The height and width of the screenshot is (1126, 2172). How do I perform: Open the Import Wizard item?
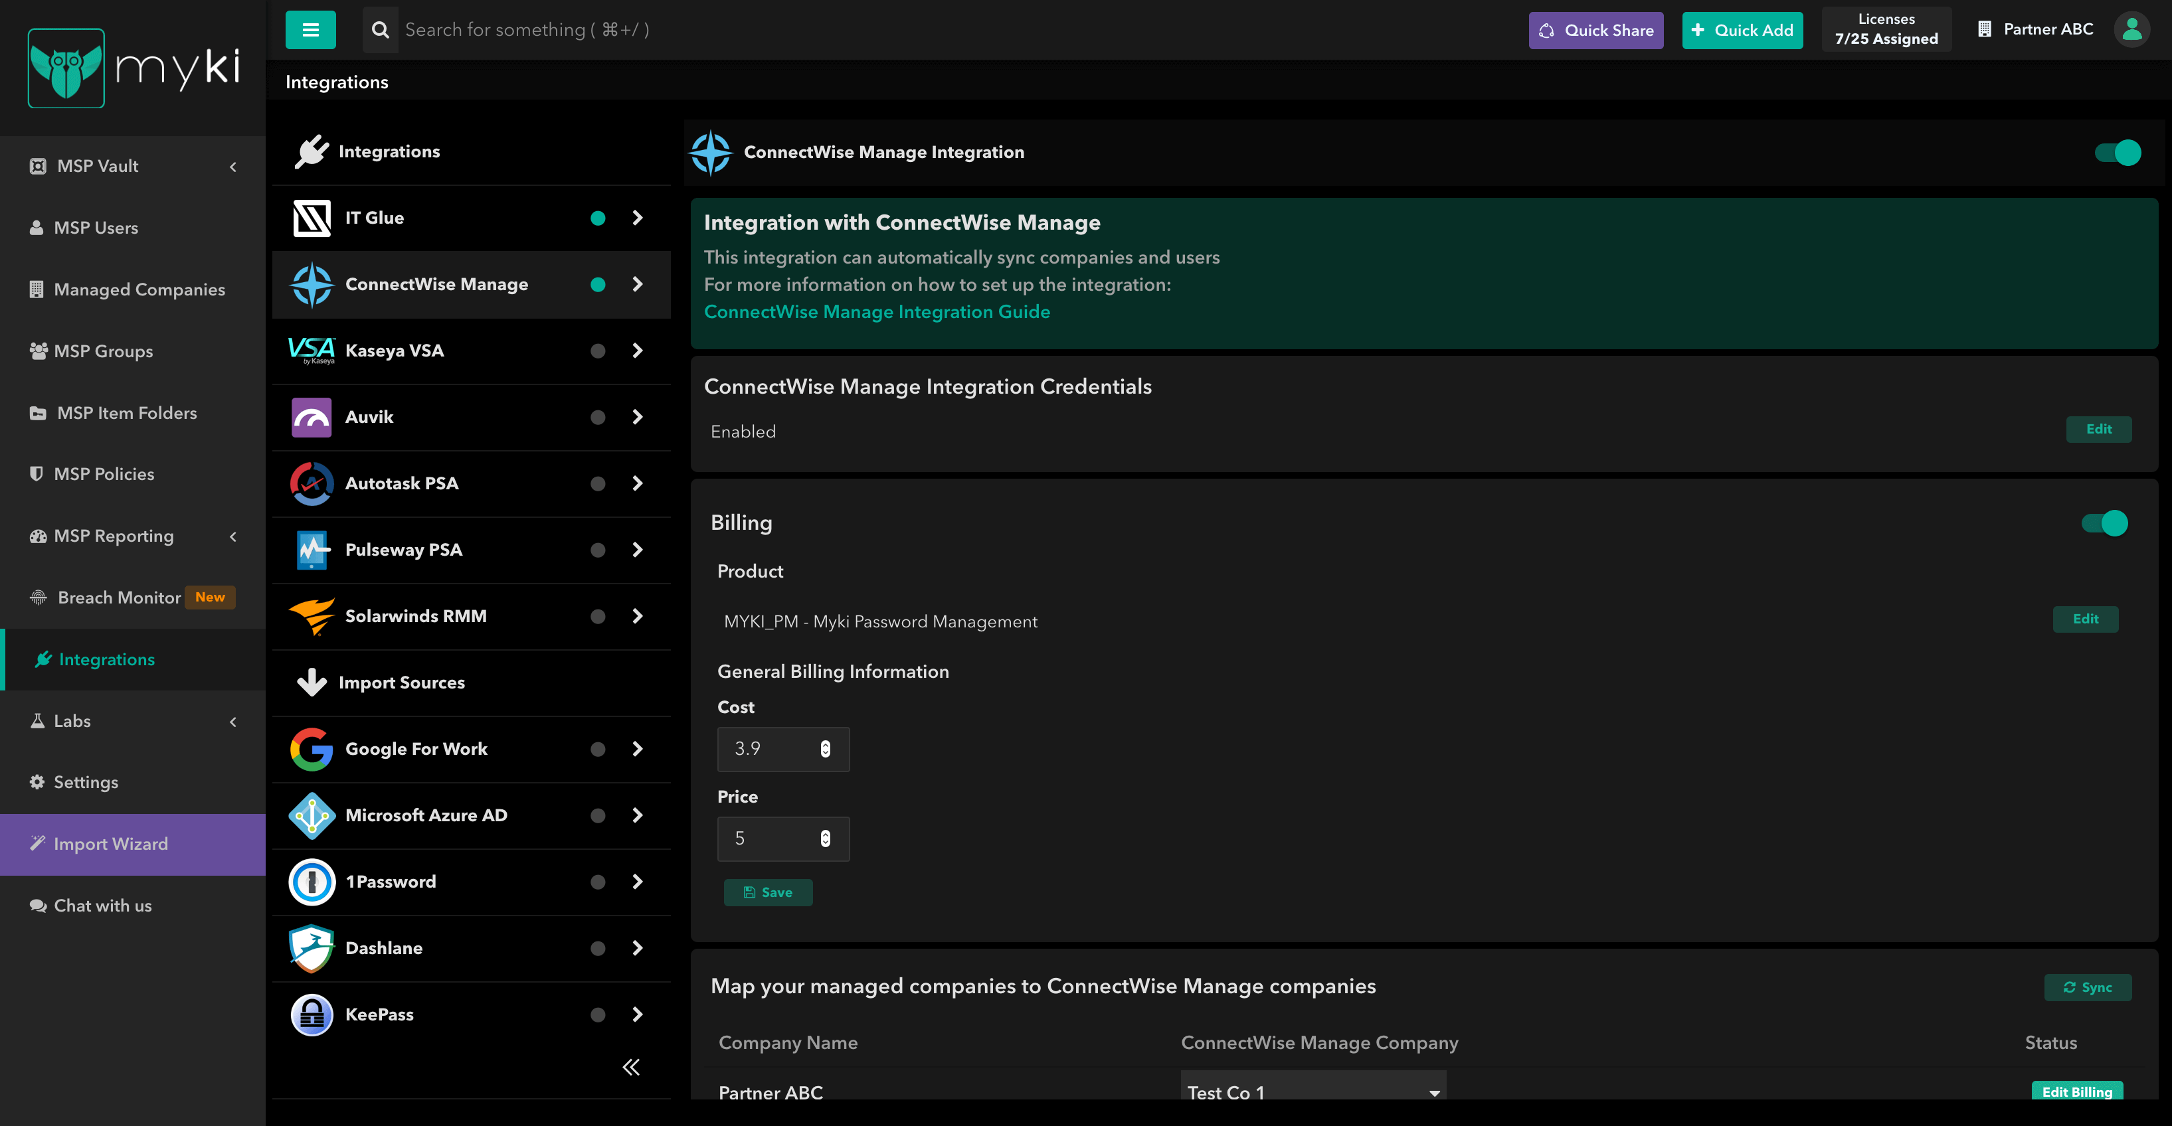134,844
